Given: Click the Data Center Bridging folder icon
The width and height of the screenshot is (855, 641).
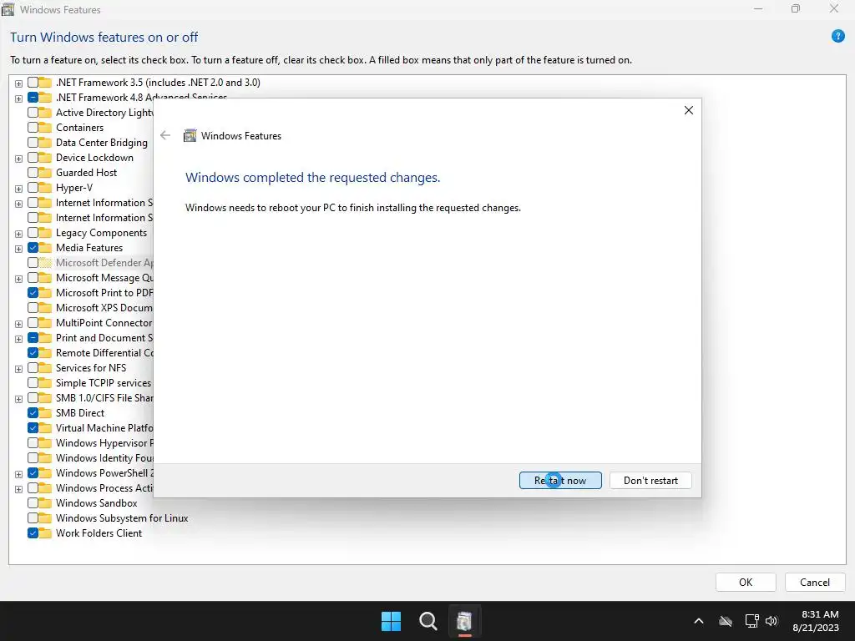Looking at the screenshot, I should [x=45, y=142].
